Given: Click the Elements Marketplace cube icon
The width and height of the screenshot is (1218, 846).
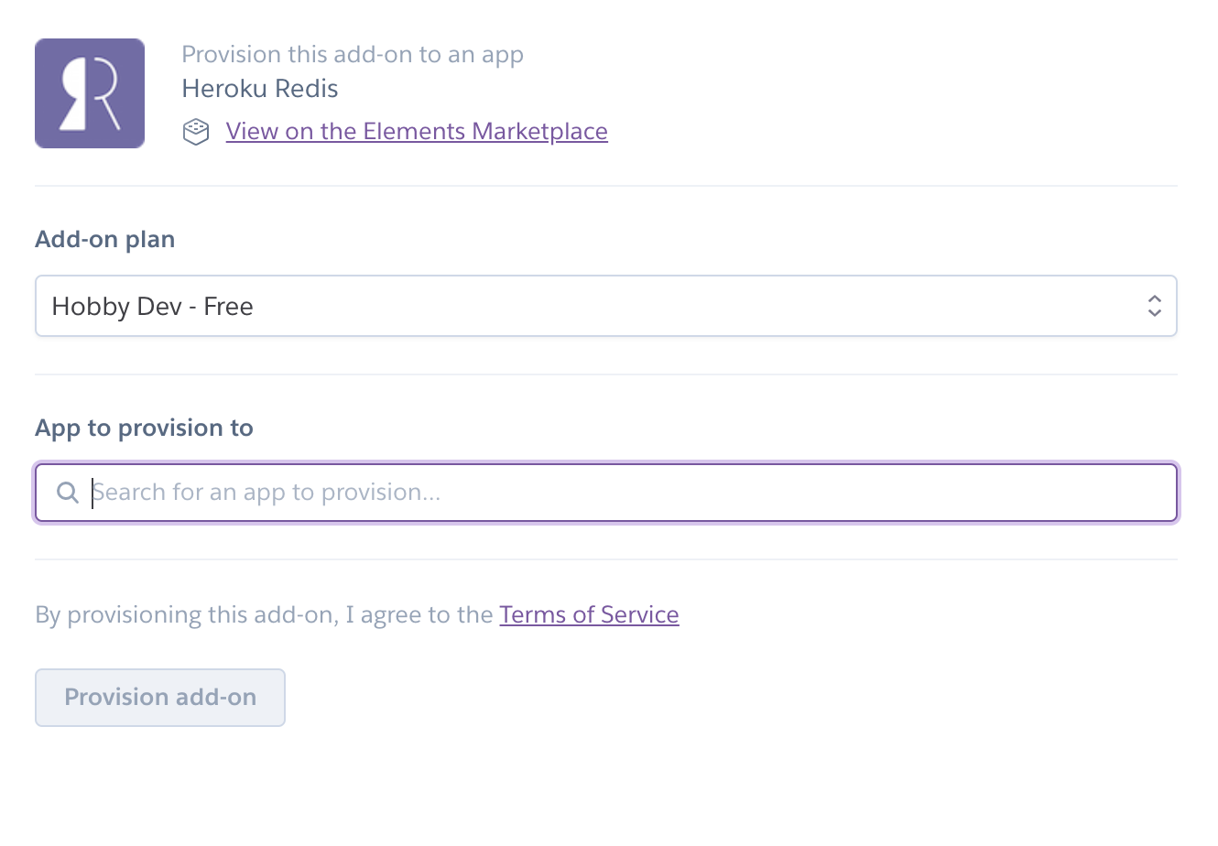Looking at the screenshot, I should coord(196,132).
